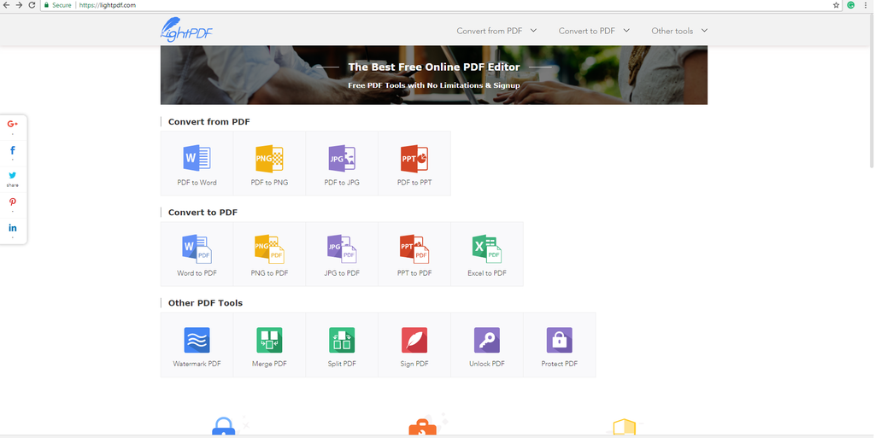This screenshot has width=875, height=438.
Task: Expand the Convert from PDF menu
Action: coord(496,31)
